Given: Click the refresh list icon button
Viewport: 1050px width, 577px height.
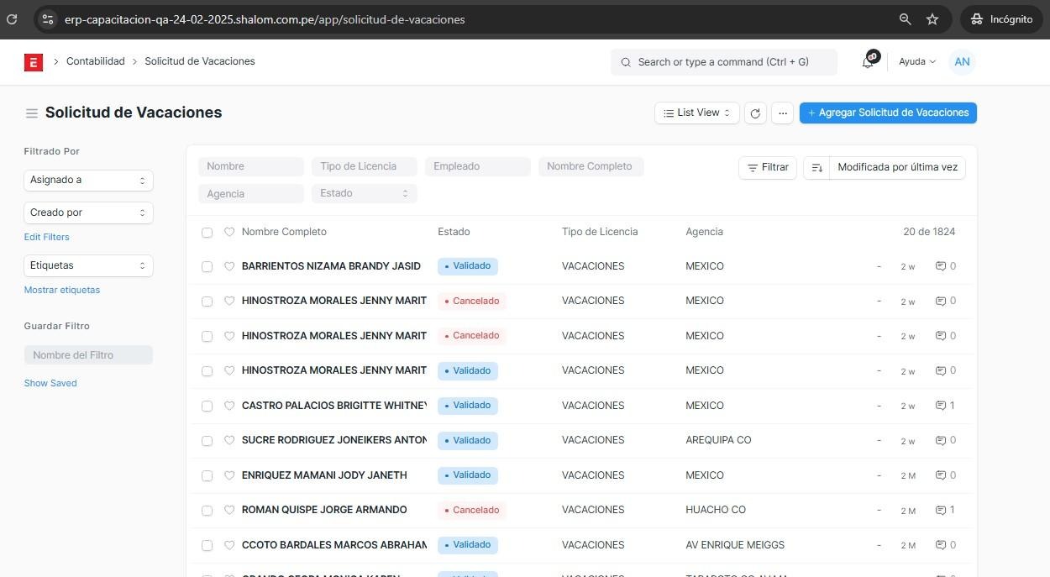Looking at the screenshot, I should pos(755,113).
